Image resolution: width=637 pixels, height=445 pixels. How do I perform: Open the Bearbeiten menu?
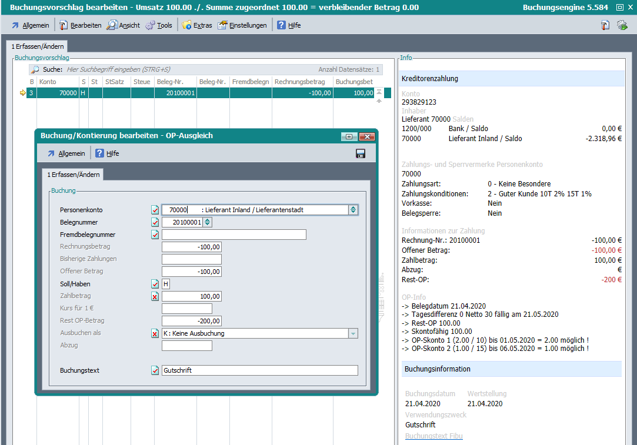[x=80, y=25]
